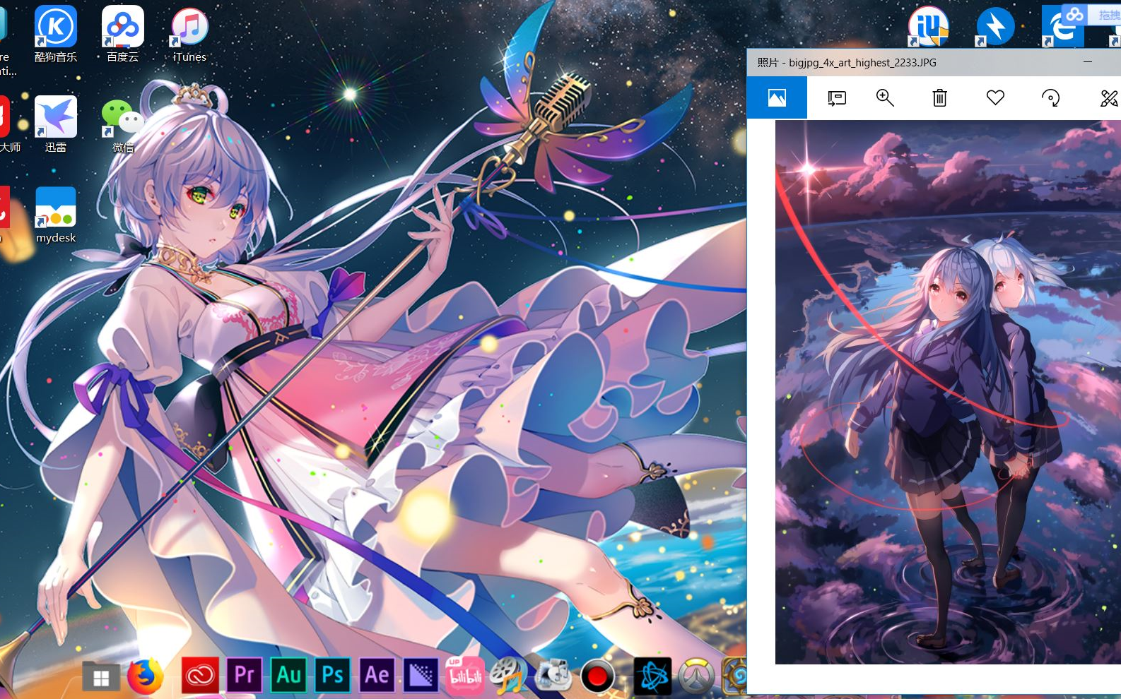Open the bilibili uploader in the dock

coord(465,676)
